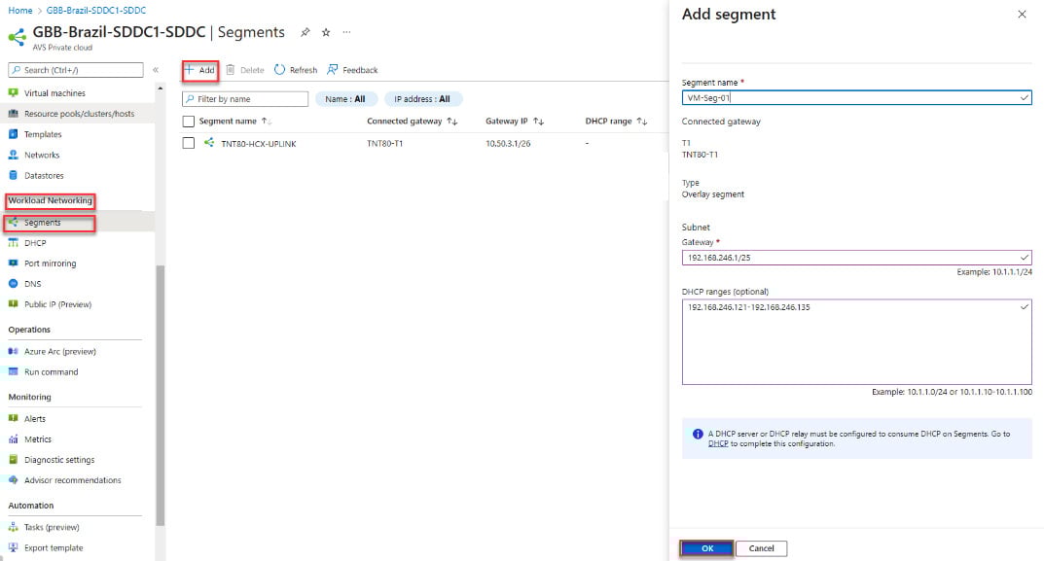Click the Delete toolbar button

pos(245,70)
